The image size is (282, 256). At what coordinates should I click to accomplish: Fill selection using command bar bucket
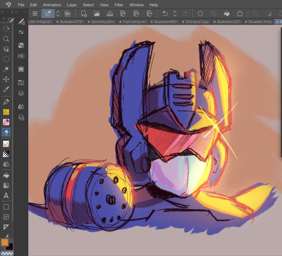point(227,14)
